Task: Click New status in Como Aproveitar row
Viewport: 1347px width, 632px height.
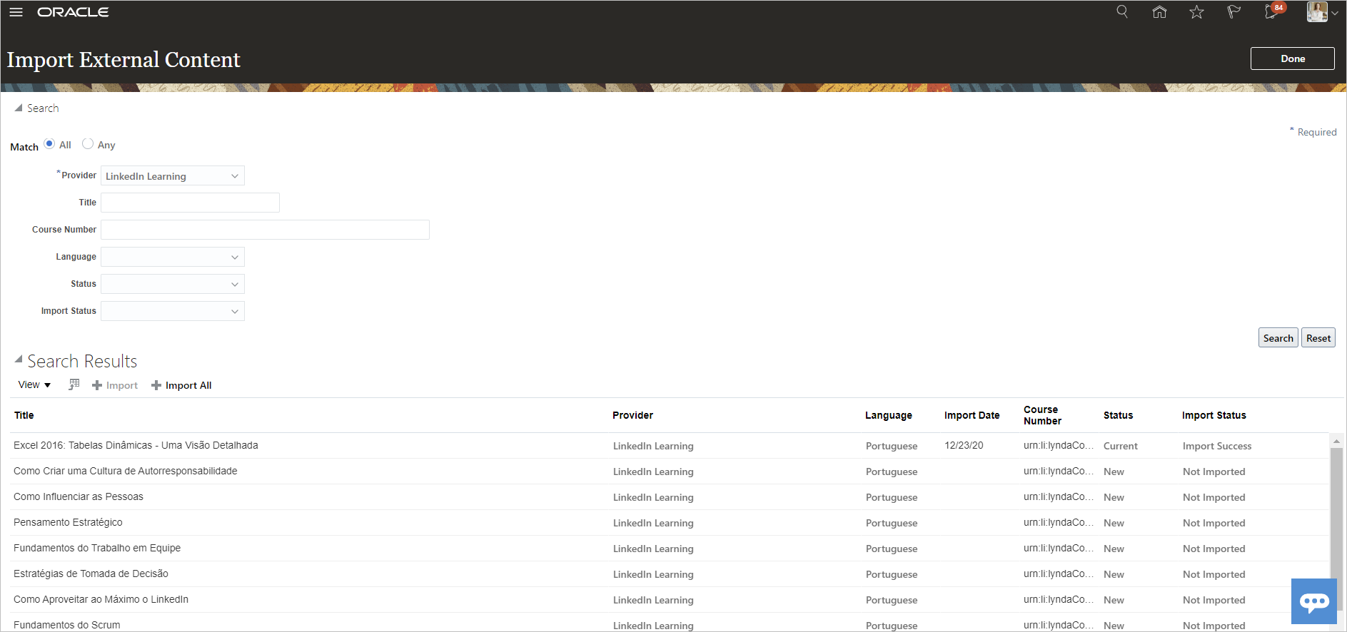Action: (1114, 600)
